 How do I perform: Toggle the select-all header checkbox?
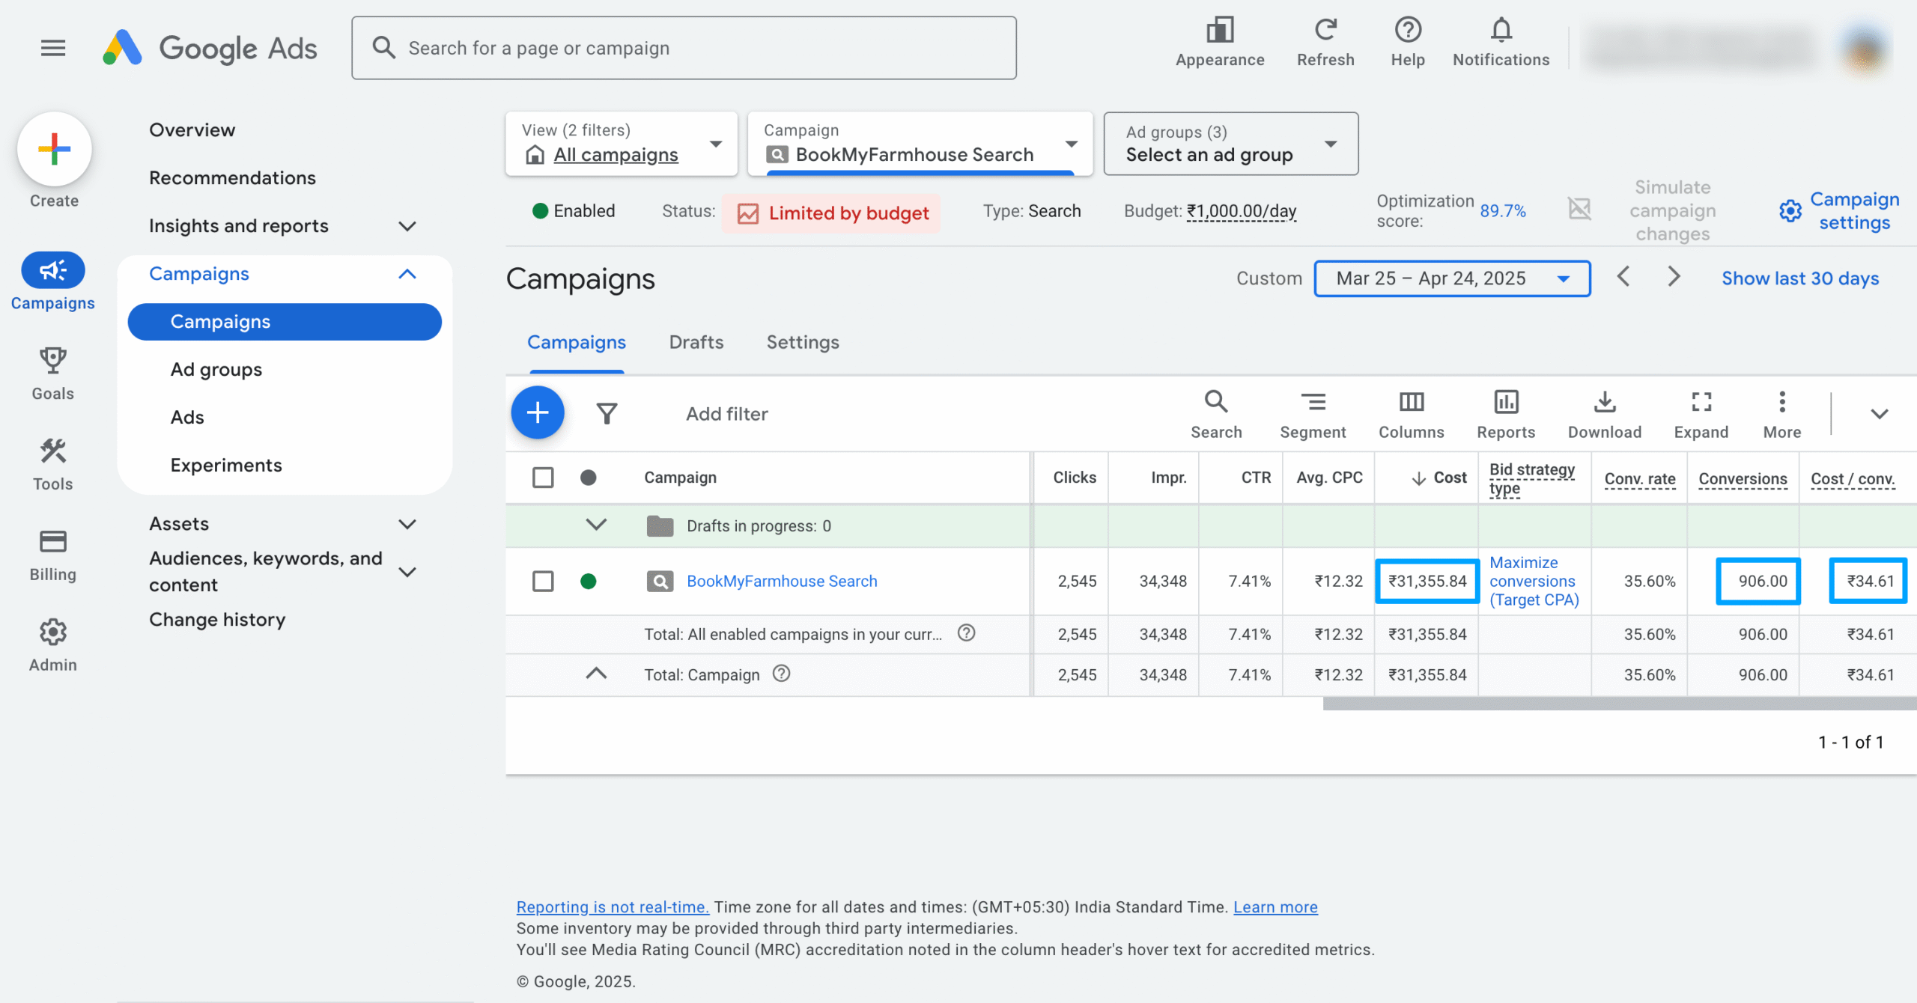tap(543, 477)
